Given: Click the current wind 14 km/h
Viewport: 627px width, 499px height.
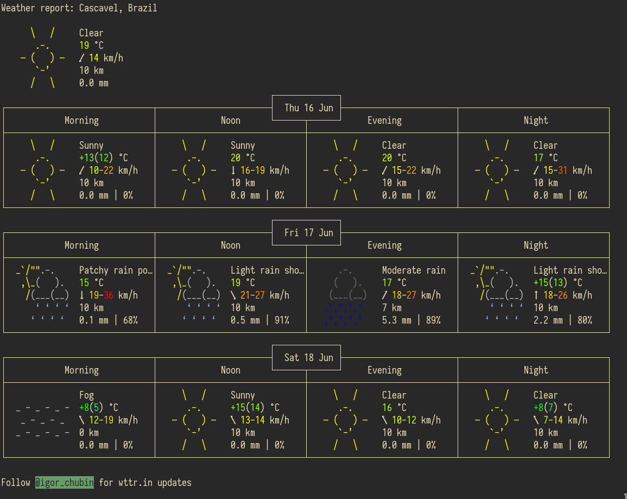Looking at the screenshot, I should [101, 58].
